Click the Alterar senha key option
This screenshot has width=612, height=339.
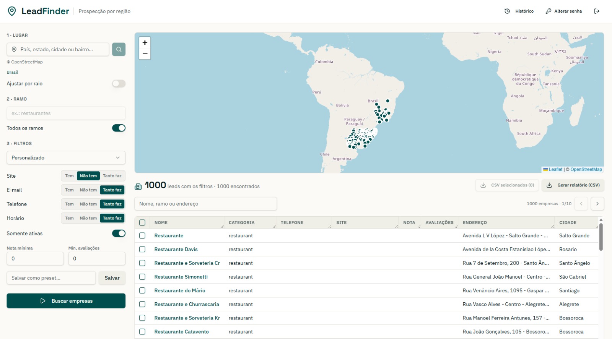[564, 11]
